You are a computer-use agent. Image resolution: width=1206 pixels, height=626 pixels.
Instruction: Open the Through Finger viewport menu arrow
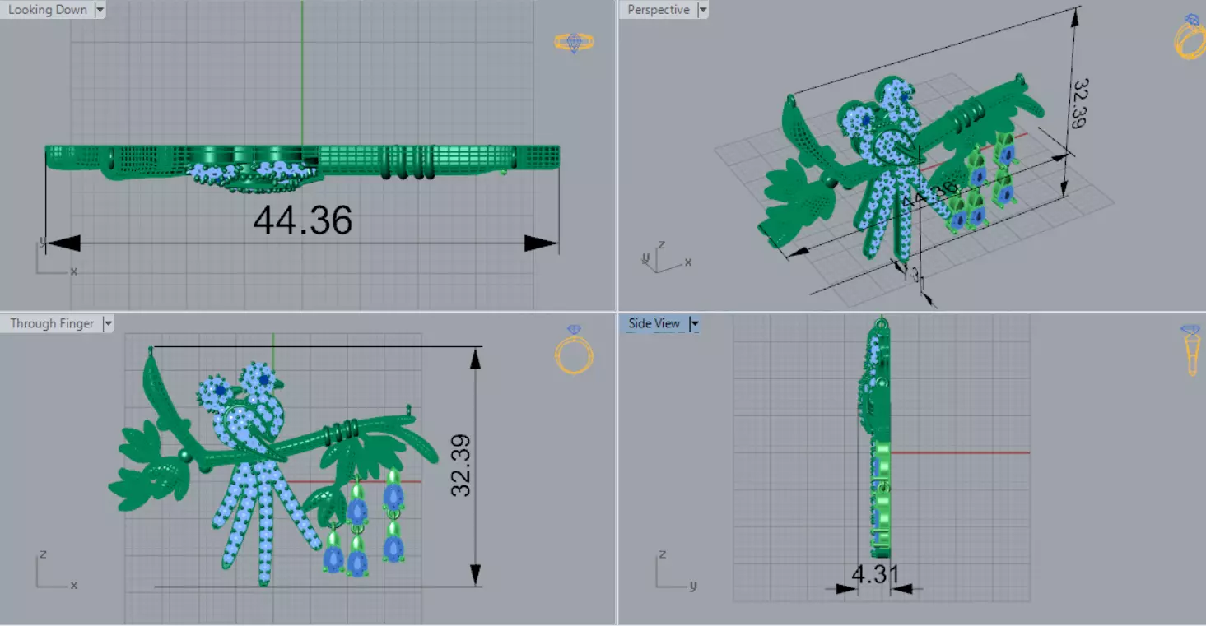tap(108, 323)
